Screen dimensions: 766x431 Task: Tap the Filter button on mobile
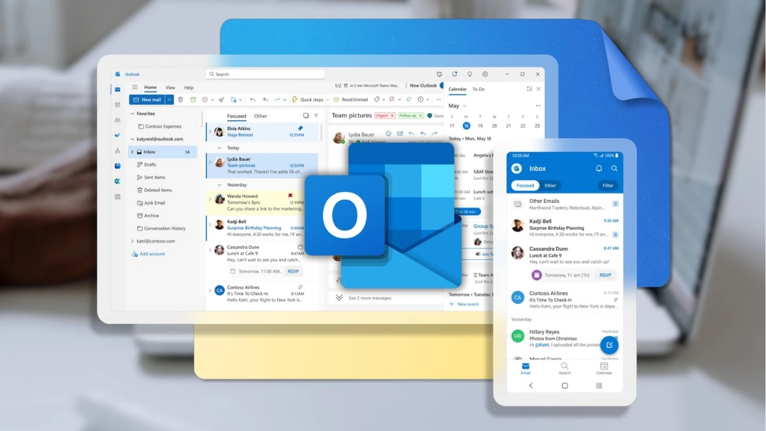608,185
